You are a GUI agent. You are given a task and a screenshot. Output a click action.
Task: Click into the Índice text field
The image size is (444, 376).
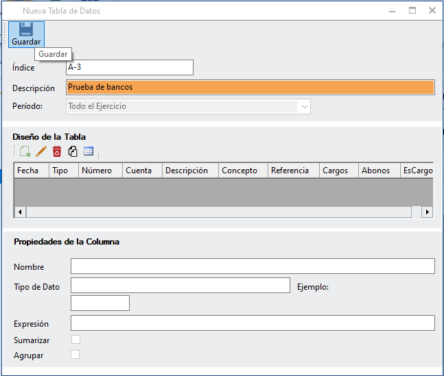pyautogui.click(x=129, y=67)
